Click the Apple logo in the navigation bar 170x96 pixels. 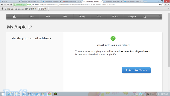click(14, 17)
